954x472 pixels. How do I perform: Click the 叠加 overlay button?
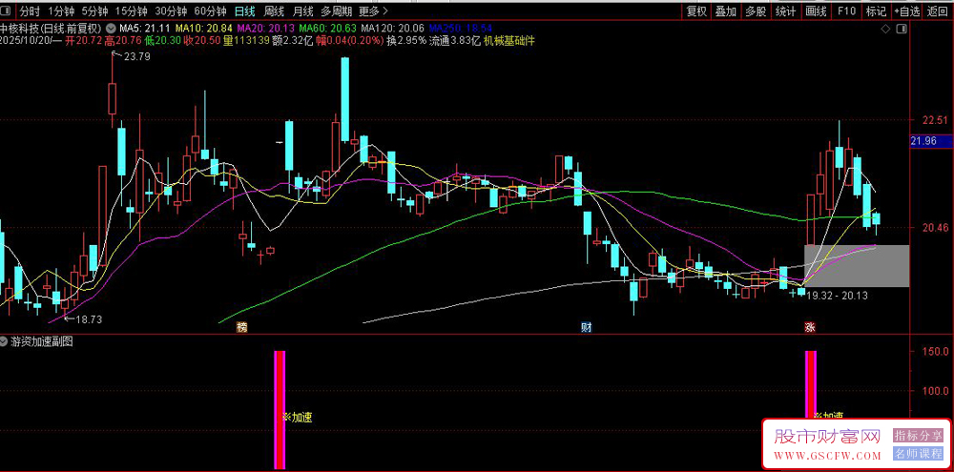(x=725, y=10)
